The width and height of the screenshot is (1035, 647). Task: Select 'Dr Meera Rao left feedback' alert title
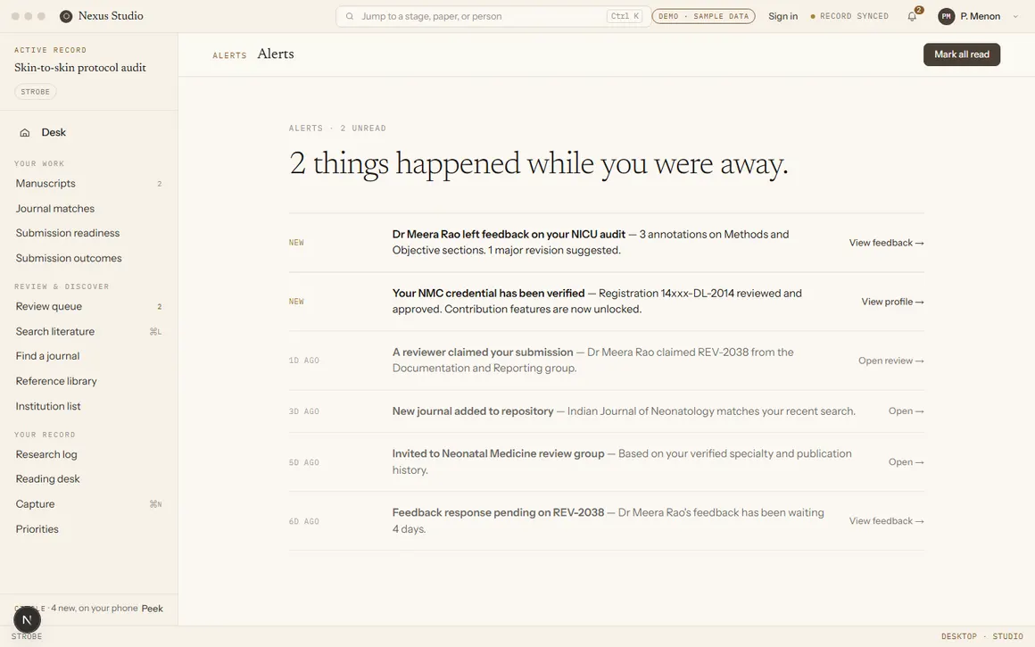[x=509, y=235]
